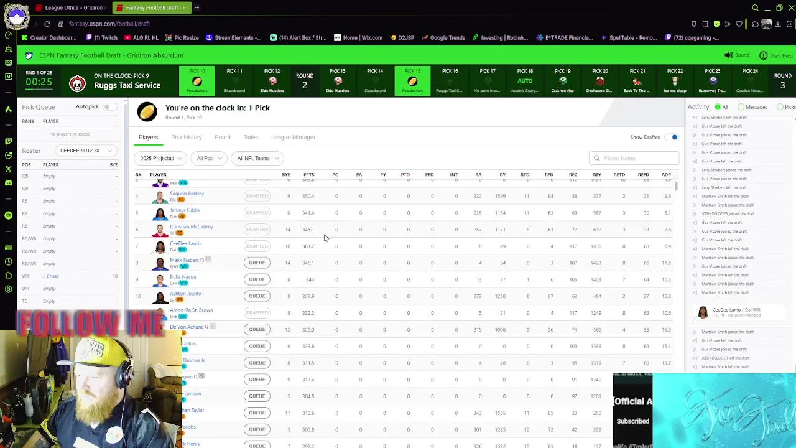Open the CEEDEE NUTZ 88 roster dropdown

[x=86, y=151]
